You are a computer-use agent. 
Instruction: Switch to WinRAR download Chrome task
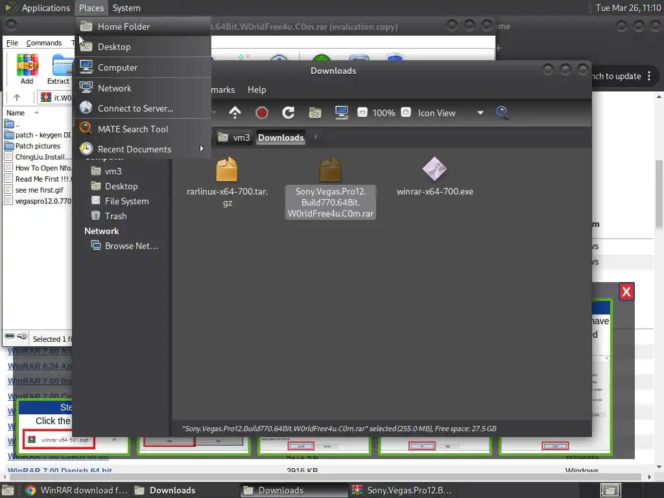pos(77,490)
